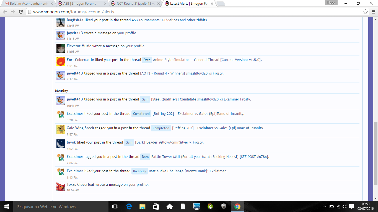378x212 pixels.
Task: Click Dogfish44's avatar image
Action: [61, 22]
